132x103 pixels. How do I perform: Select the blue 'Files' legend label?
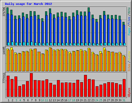click(x=129, y=21)
